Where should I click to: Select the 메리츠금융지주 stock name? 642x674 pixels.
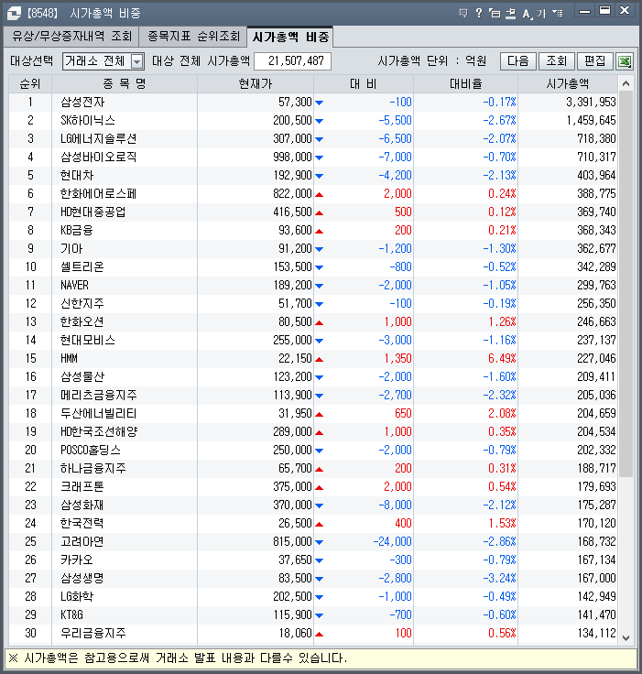coord(99,395)
